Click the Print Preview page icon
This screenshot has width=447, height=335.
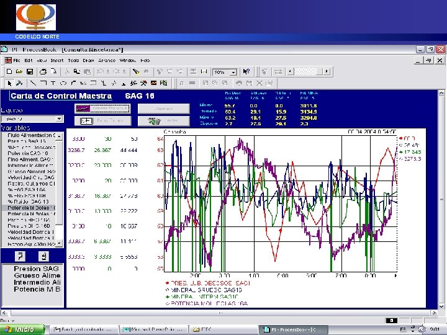53,72
